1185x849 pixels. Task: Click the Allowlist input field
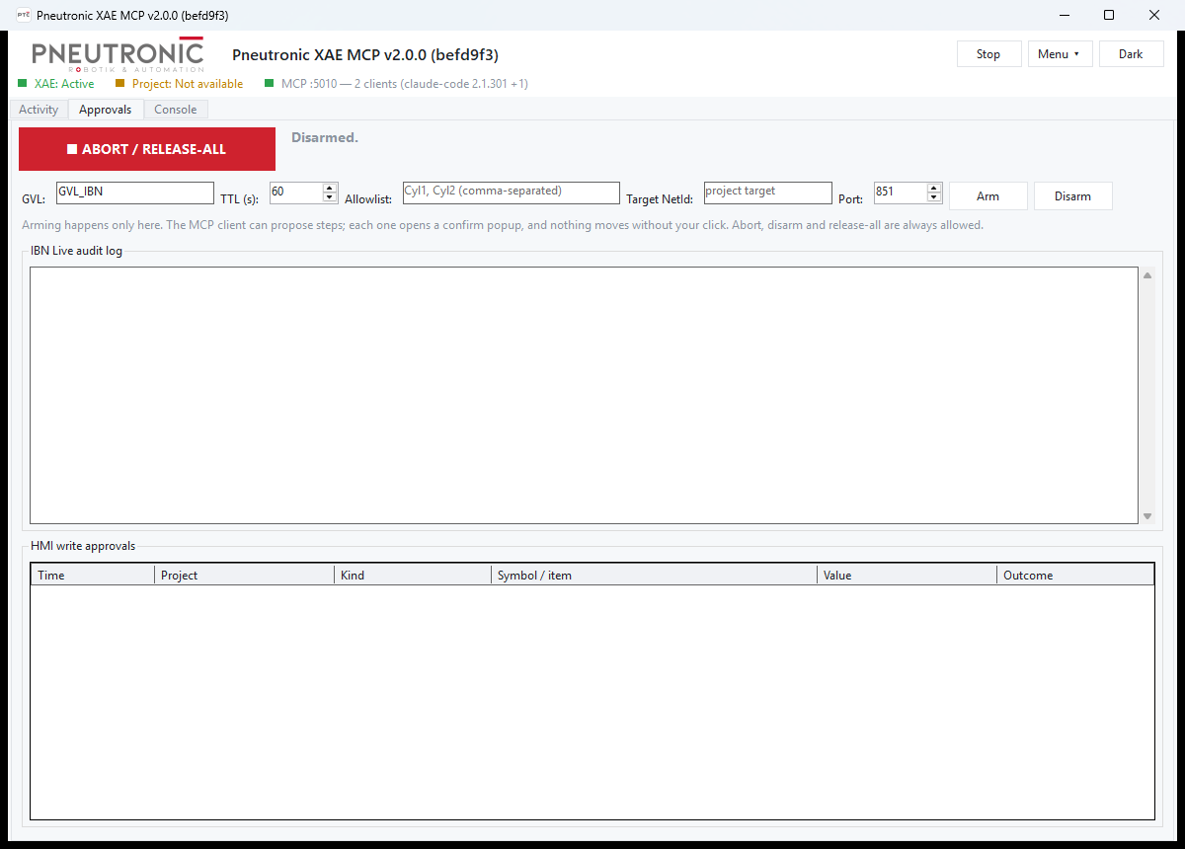512,193
